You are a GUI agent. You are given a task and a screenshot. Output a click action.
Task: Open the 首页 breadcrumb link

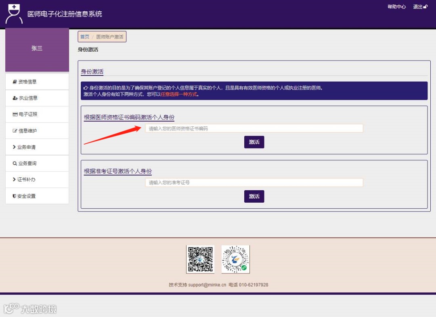(x=85, y=36)
